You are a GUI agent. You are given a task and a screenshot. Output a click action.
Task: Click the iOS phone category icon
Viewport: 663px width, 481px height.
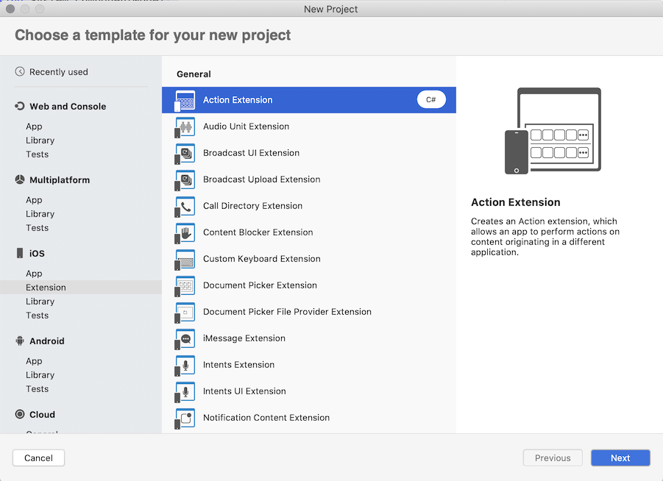tap(19, 253)
